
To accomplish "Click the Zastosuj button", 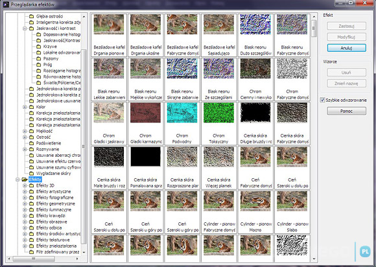I will (x=347, y=26).
